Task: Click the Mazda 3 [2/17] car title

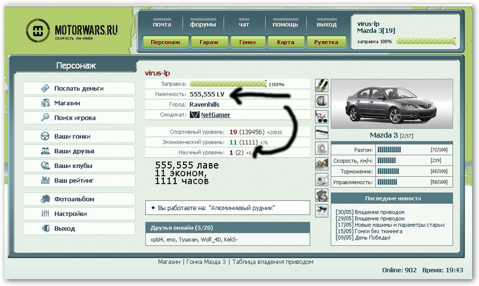Action: pos(391,135)
